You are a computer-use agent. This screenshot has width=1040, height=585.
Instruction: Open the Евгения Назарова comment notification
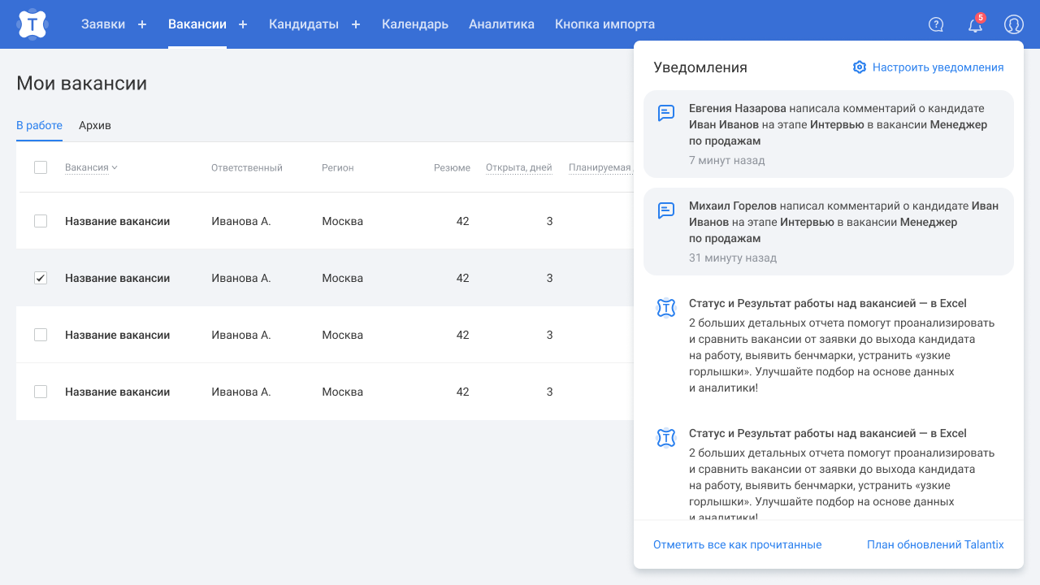click(x=829, y=134)
